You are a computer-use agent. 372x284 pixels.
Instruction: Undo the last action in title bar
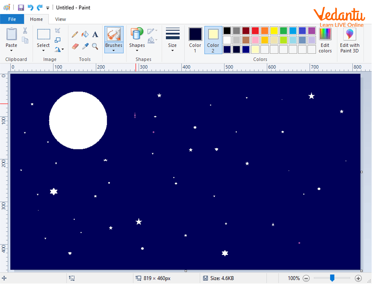point(30,8)
